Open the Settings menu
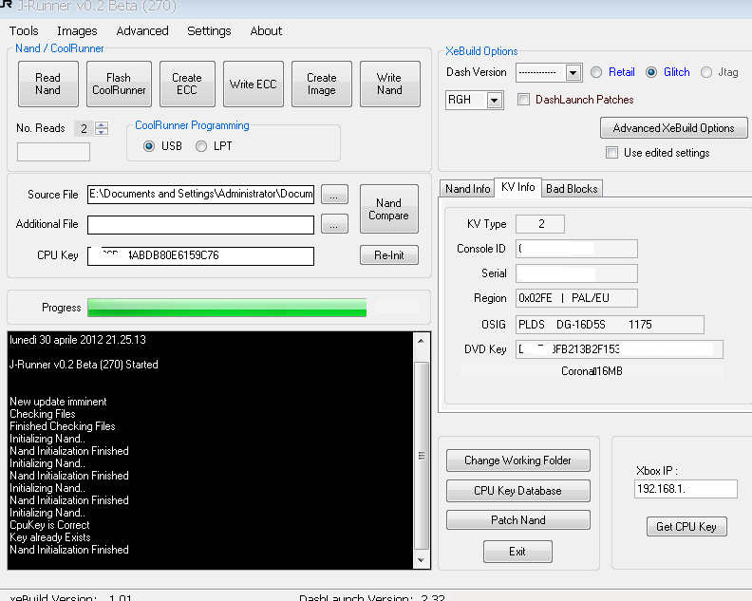752x601 pixels. (209, 31)
